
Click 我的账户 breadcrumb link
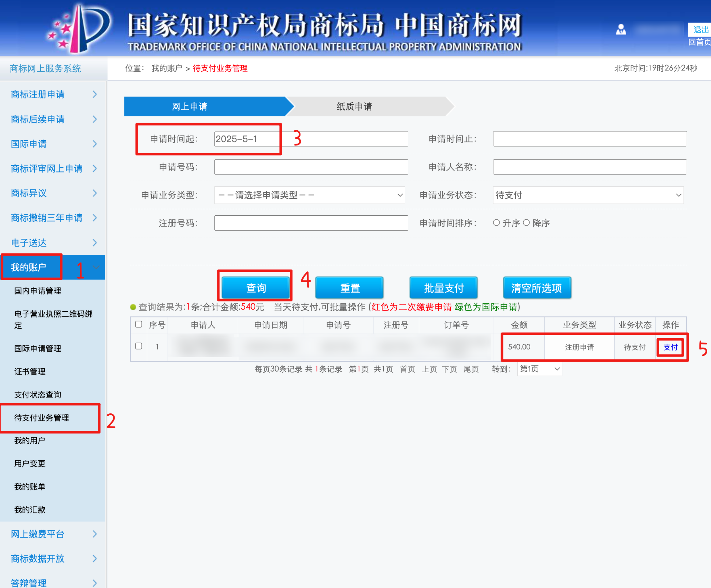tap(166, 68)
